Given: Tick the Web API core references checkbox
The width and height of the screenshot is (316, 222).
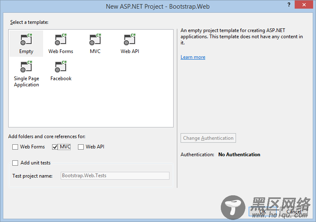Looking at the screenshot, I should click(x=81, y=147).
